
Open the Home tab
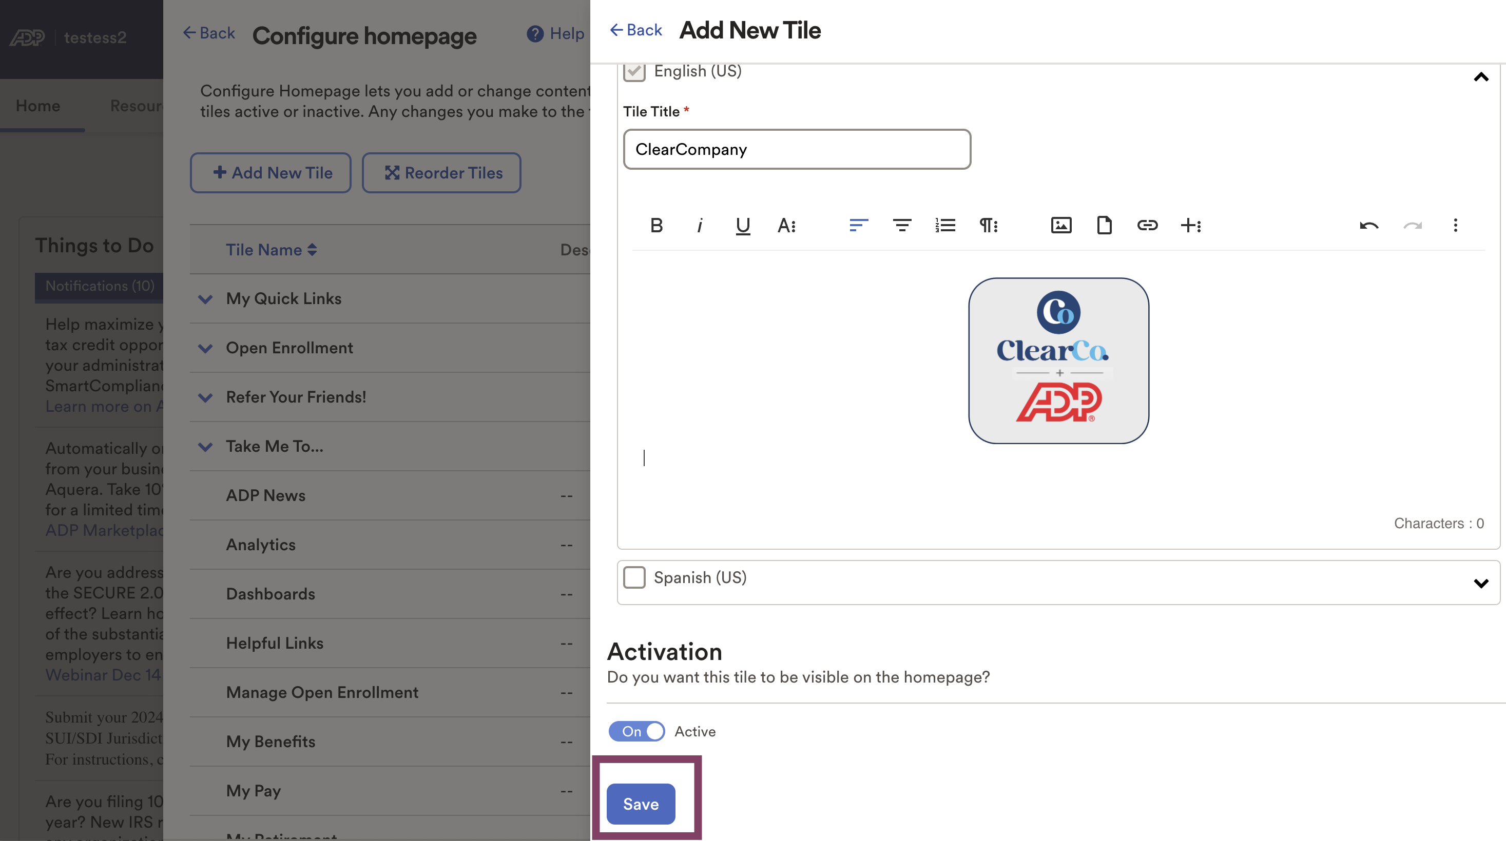point(38,106)
